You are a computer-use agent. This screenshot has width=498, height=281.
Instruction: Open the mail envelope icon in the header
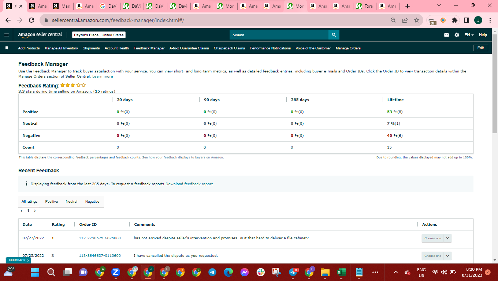(x=446, y=35)
